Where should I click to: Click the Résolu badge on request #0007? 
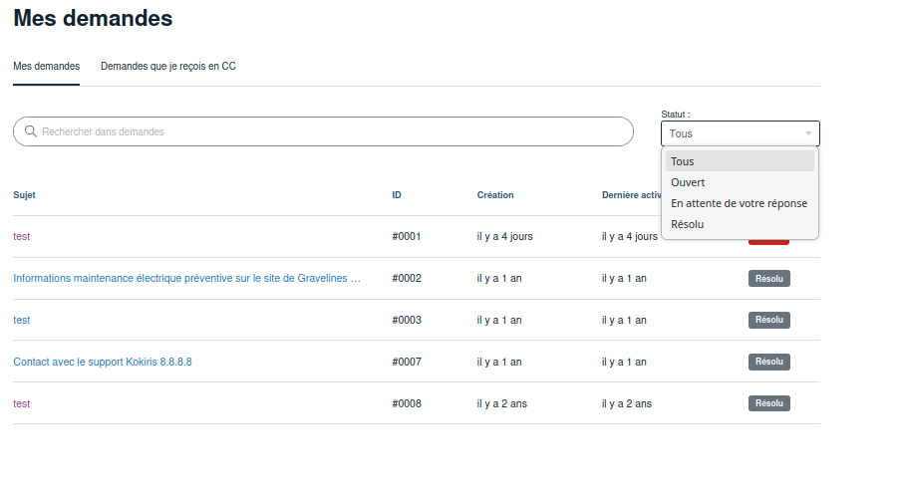(x=768, y=363)
